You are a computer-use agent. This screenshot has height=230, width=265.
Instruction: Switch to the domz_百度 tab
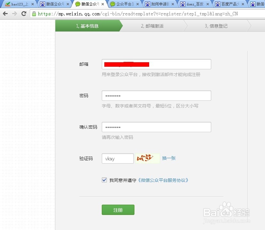195,4
